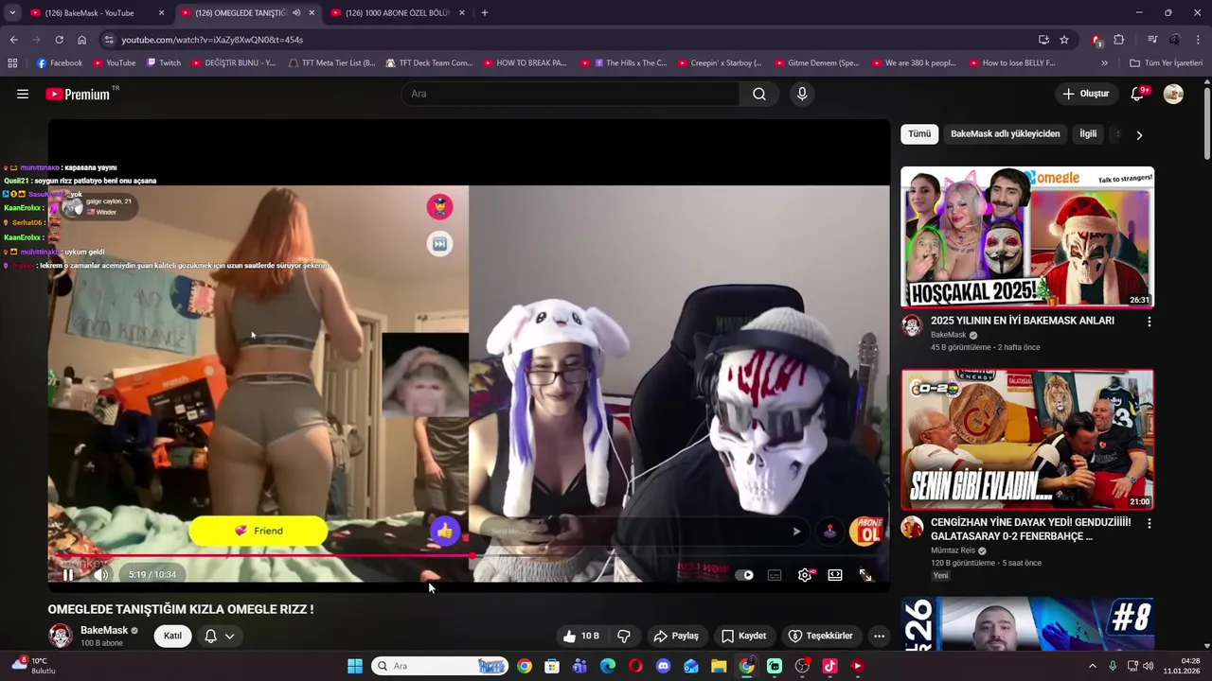
Task: Open Discord from the taskbar
Action: click(663, 666)
